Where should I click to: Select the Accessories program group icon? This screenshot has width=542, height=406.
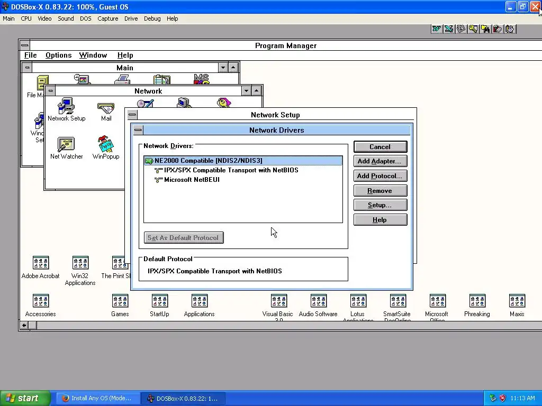pyautogui.click(x=40, y=305)
